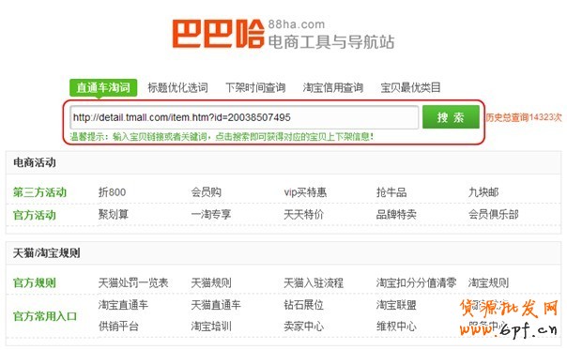567x350 pixels.
Task: Open the 卖家中心 link
Action: pos(304,327)
